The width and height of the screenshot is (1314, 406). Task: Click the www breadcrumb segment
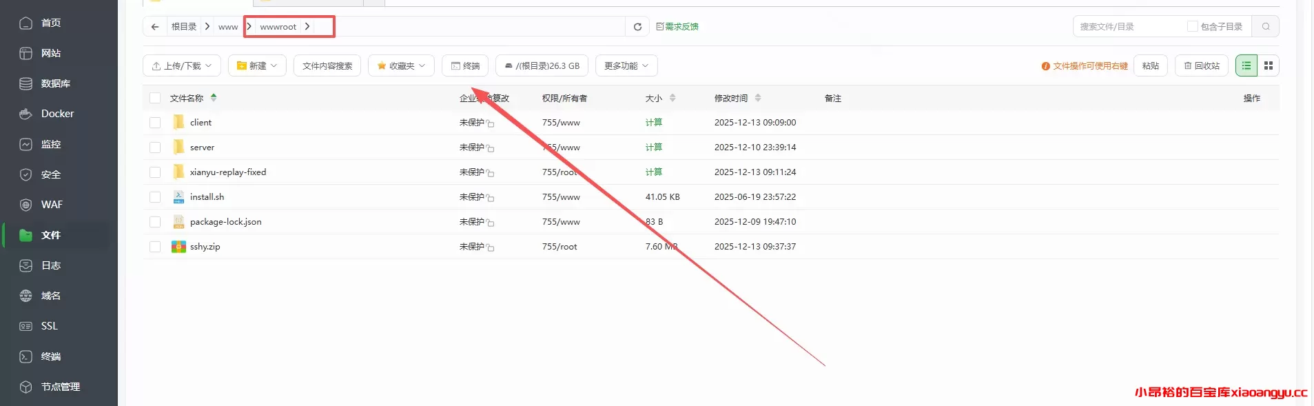228,27
